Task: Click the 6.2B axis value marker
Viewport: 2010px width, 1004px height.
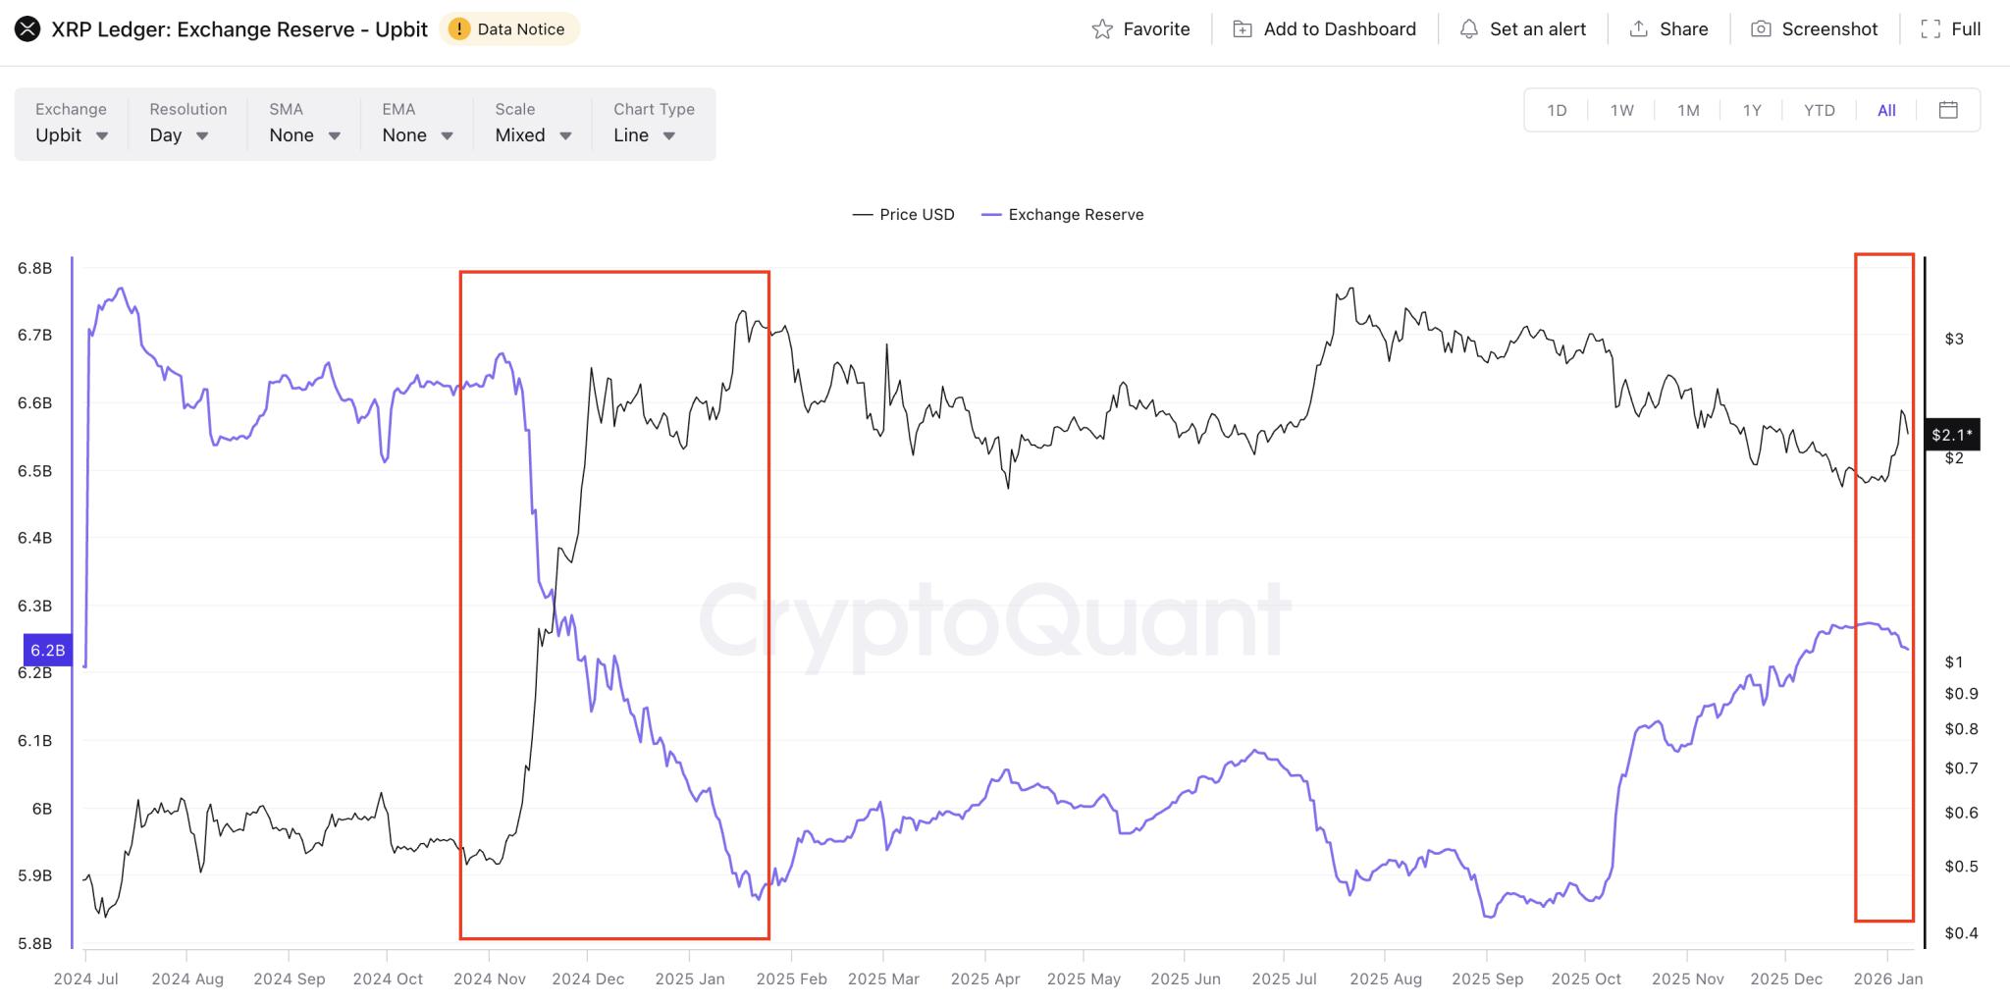Action: pyautogui.click(x=46, y=649)
